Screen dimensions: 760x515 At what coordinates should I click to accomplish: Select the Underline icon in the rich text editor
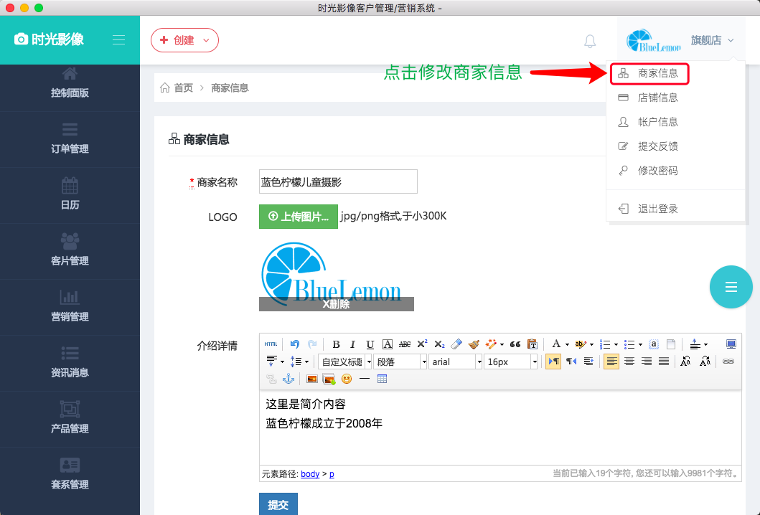[x=368, y=342]
